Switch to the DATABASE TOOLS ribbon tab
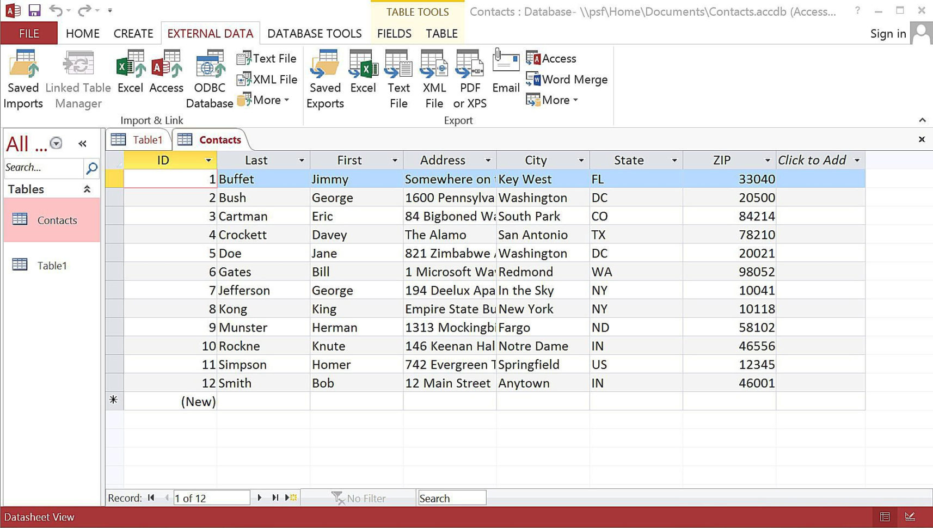933x528 pixels. pyautogui.click(x=314, y=33)
